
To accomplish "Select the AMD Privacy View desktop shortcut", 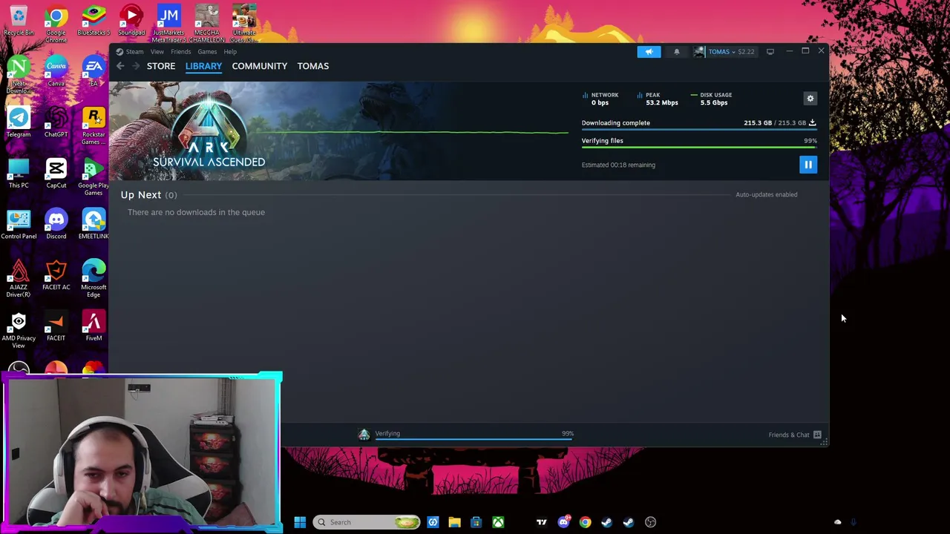I will pos(19,330).
